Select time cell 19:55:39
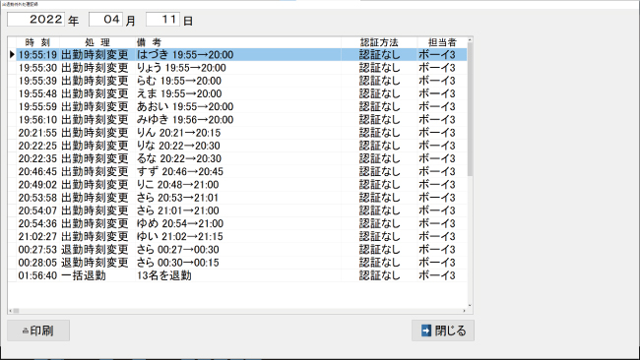 click(37, 81)
